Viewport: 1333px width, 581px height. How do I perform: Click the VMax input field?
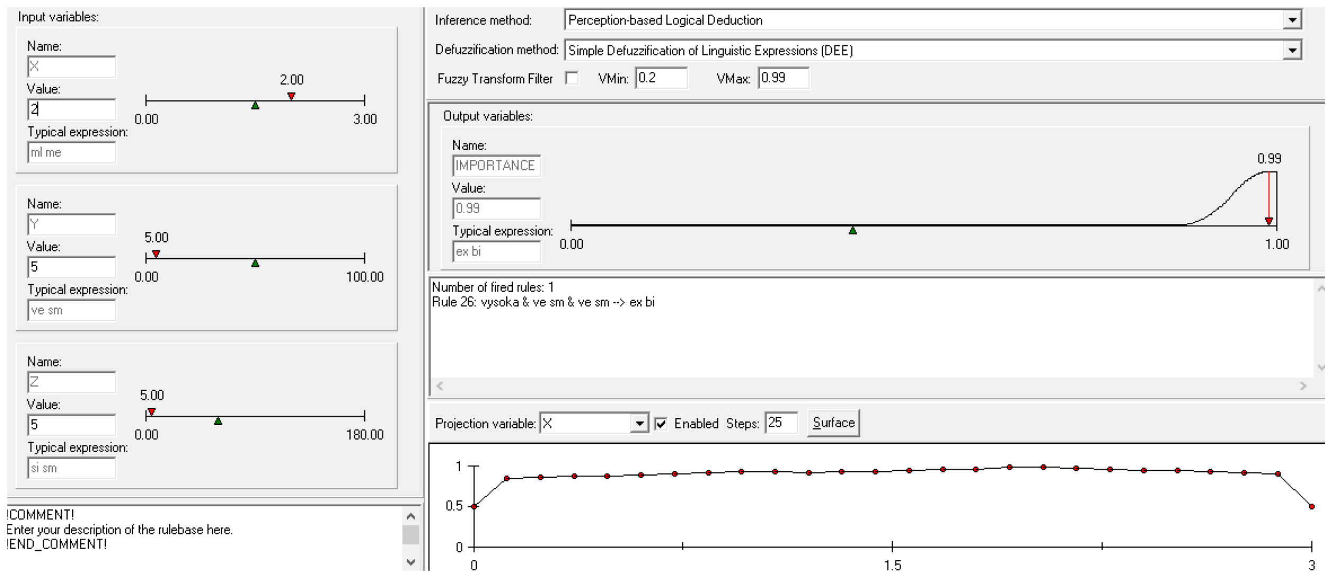point(783,78)
